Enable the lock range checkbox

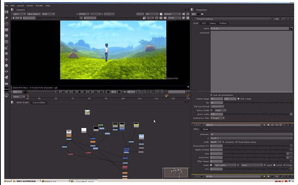pyautogui.click(x=238, y=98)
